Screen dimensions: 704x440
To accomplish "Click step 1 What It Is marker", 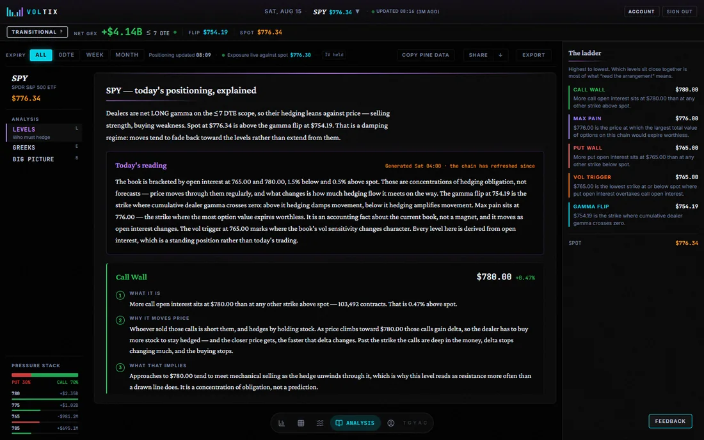I will click(x=120, y=295).
